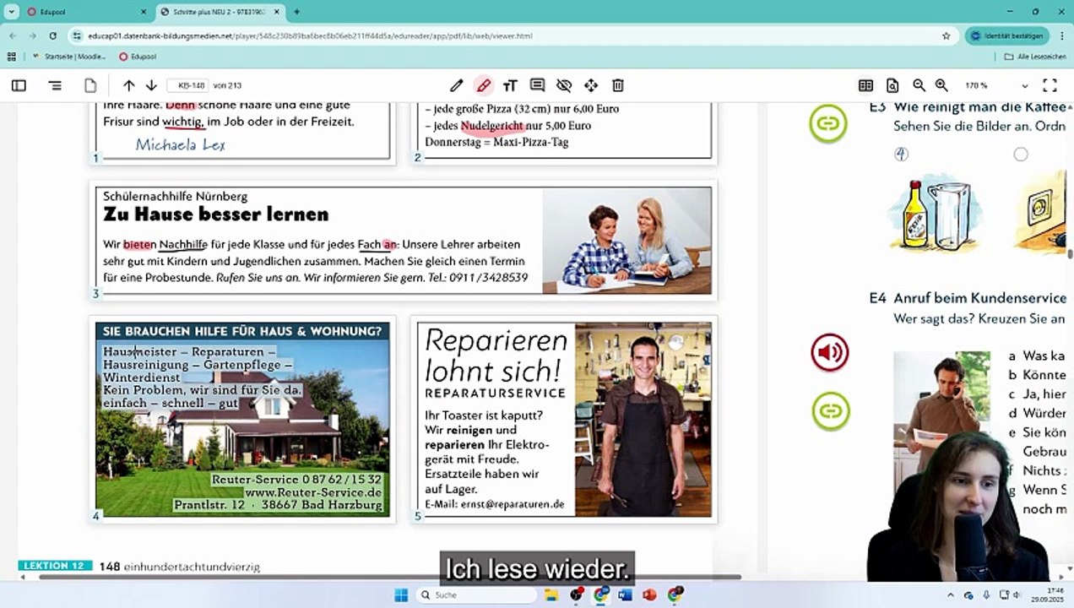Open the apps grid in bookmarks bar
Screen dimensions: 1074x608
pos(11,57)
